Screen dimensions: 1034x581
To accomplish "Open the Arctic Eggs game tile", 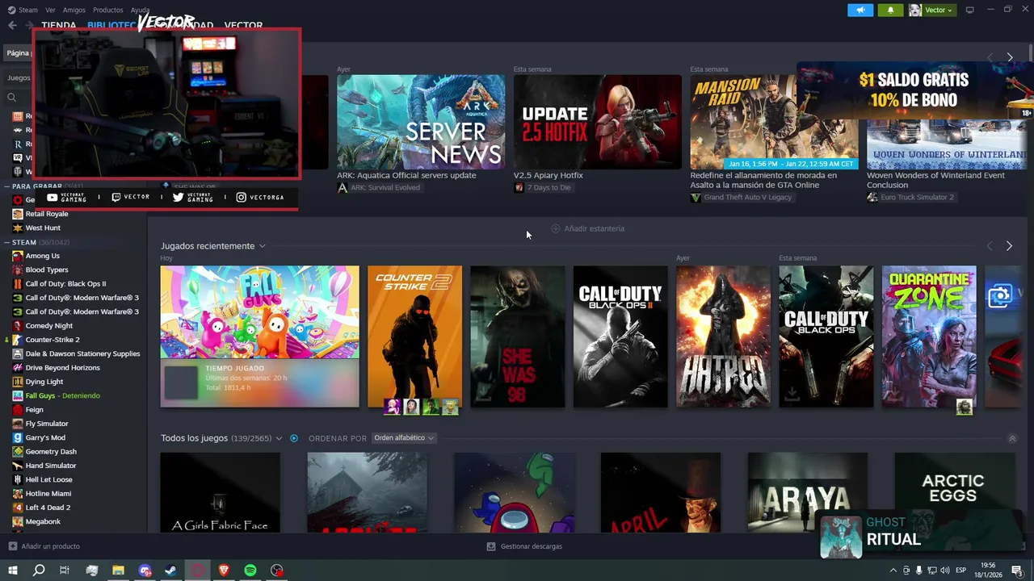I will [954, 492].
